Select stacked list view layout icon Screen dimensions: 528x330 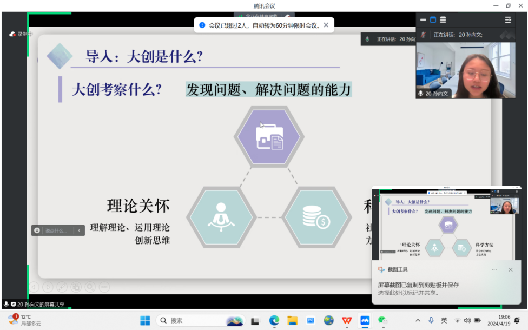(443, 20)
